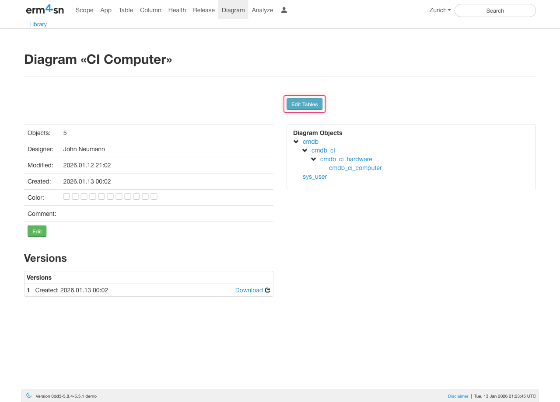Check the fifth color box

click(x=101, y=197)
